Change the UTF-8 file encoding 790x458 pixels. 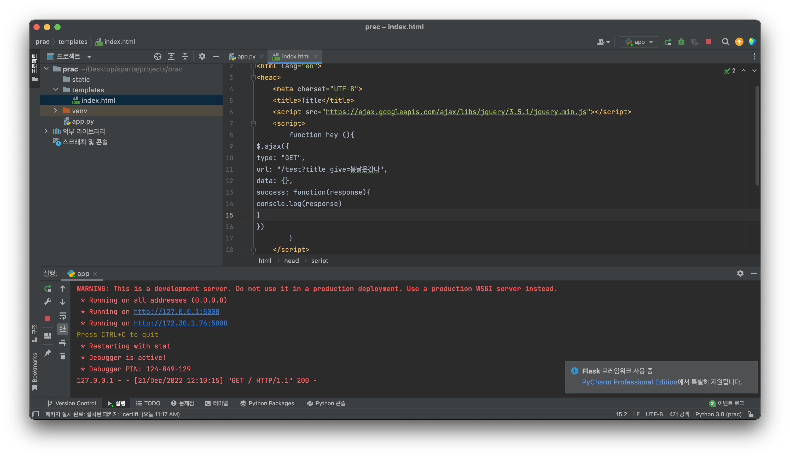tap(654, 414)
